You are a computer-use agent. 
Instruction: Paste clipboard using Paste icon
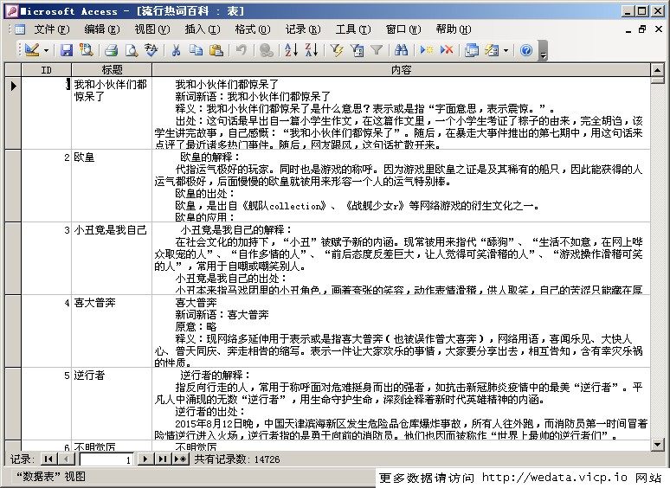point(216,50)
